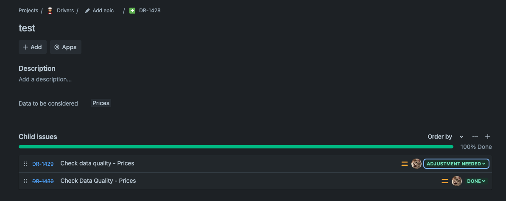Click the Drivers project avatar icon

pyautogui.click(x=50, y=11)
